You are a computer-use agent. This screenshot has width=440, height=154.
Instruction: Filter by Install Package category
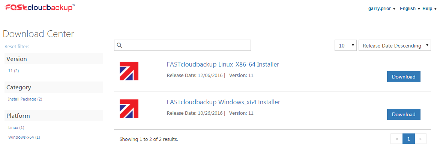click(25, 99)
